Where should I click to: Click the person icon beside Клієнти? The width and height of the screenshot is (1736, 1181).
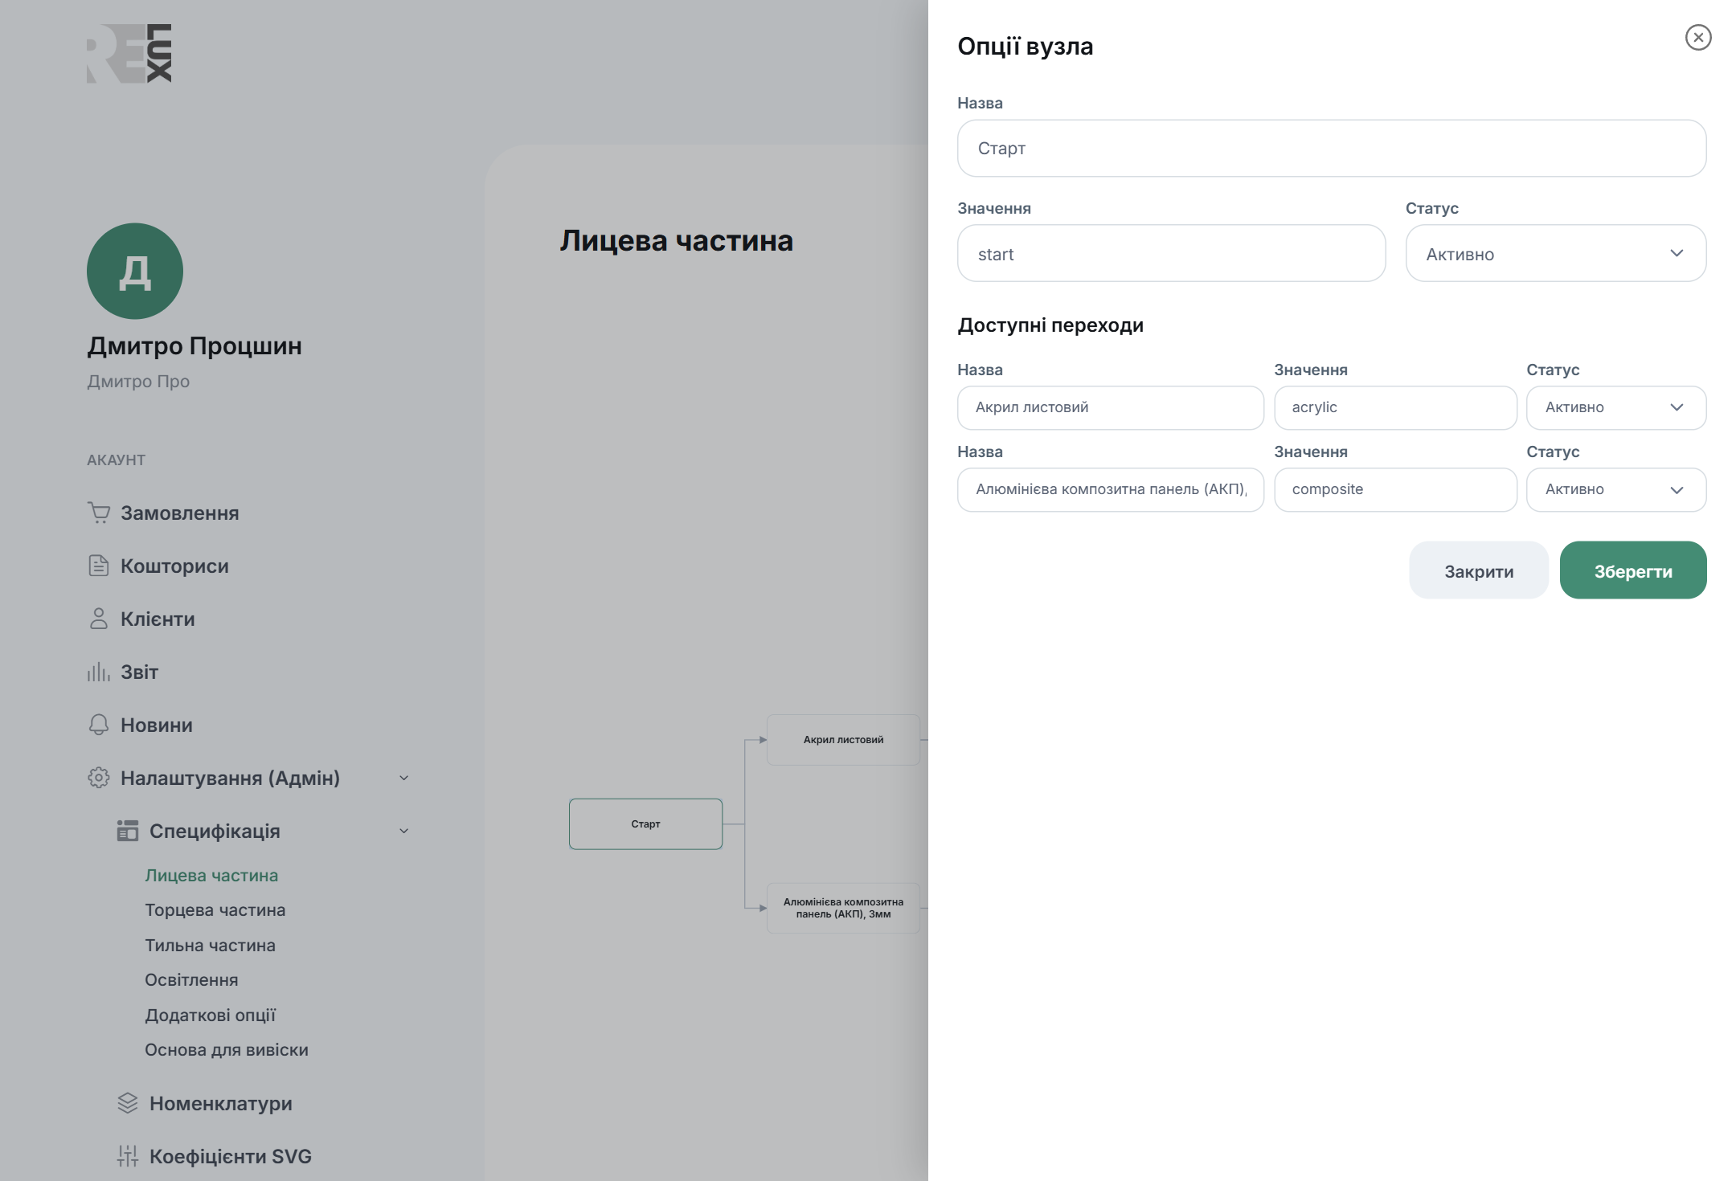point(99,619)
